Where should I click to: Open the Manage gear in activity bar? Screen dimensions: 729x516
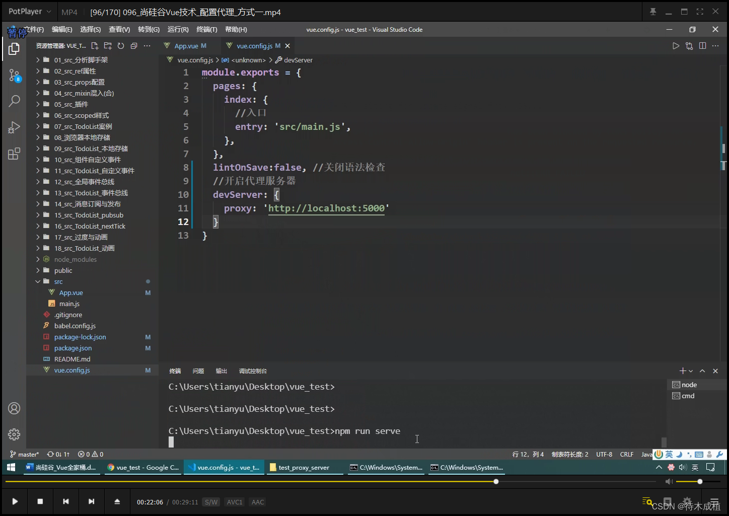[x=14, y=434]
